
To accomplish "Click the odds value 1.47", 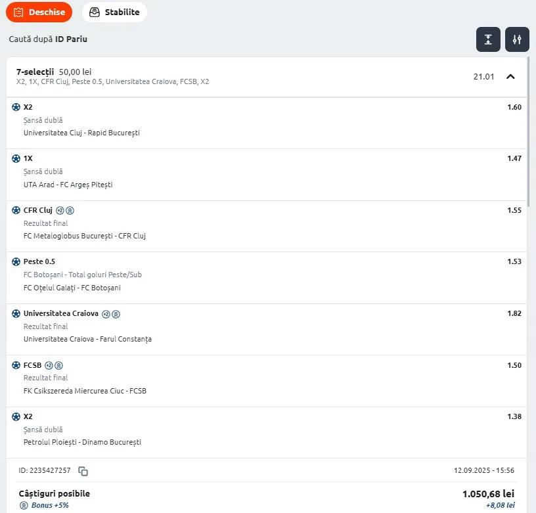I will click(514, 158).
